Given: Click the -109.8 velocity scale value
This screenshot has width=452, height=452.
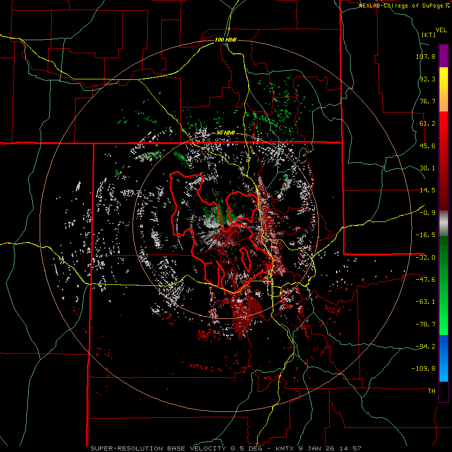Looking at the screenshot, I should pos(424,369).
